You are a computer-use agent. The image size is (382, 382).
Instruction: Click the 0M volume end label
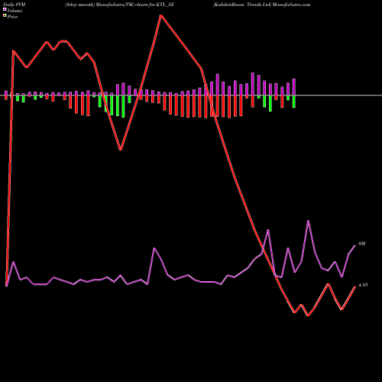pyautogui.click(x=361, y=244)
